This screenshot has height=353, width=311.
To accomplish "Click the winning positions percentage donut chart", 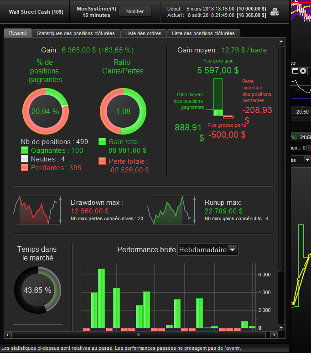I will (x=46, y=111).
